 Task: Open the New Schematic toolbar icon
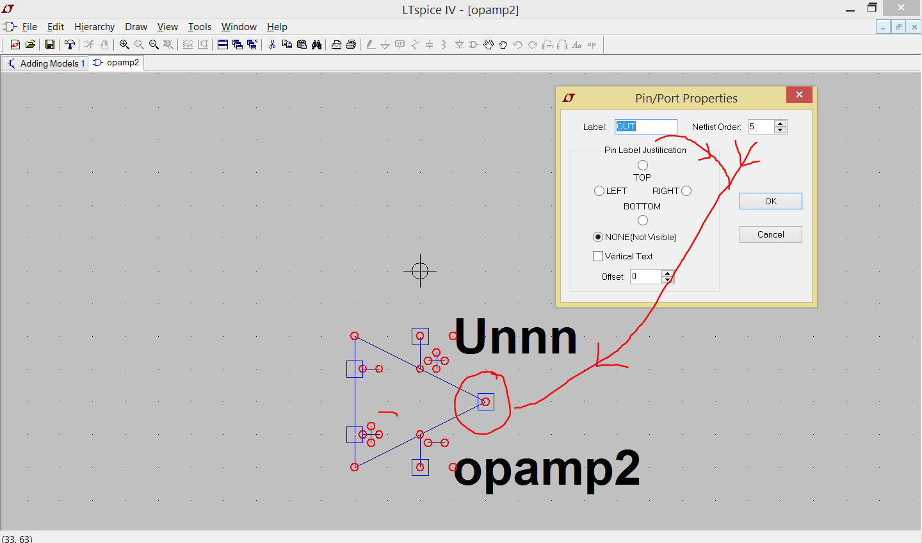click(15, 44)
